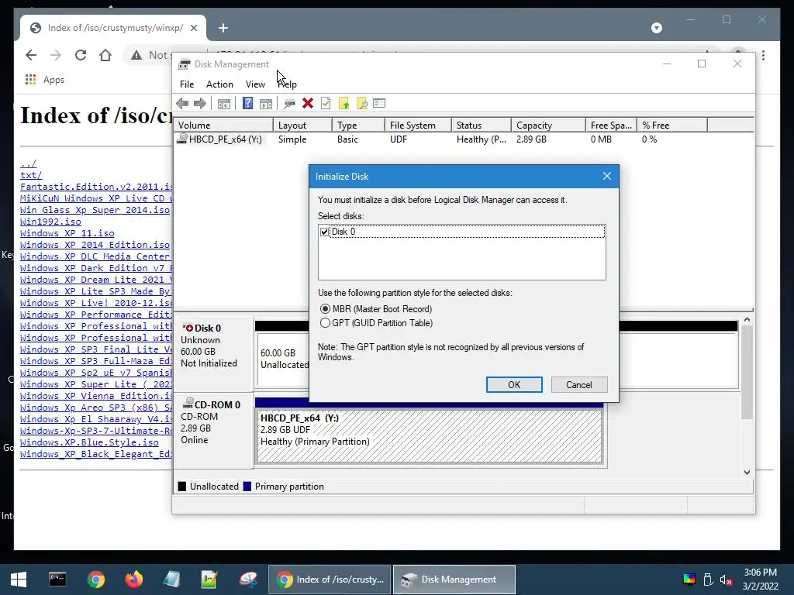This screenshot has height=595, width=794.
Task: Open the pinned Chrome icon on taskbar
Action: [x=95, y=580]
